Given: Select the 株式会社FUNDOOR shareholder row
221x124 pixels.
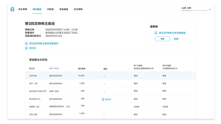Looking at the screenshot, I should (x=111, y=91).
